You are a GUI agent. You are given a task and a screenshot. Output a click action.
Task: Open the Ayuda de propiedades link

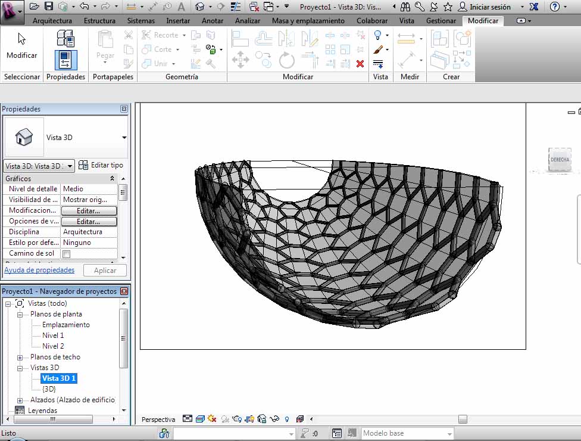click(39, 270)
